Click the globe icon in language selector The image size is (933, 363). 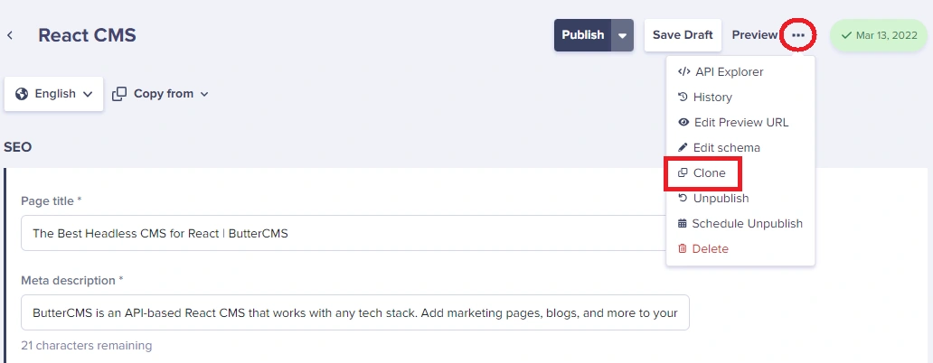coord(22,94)
